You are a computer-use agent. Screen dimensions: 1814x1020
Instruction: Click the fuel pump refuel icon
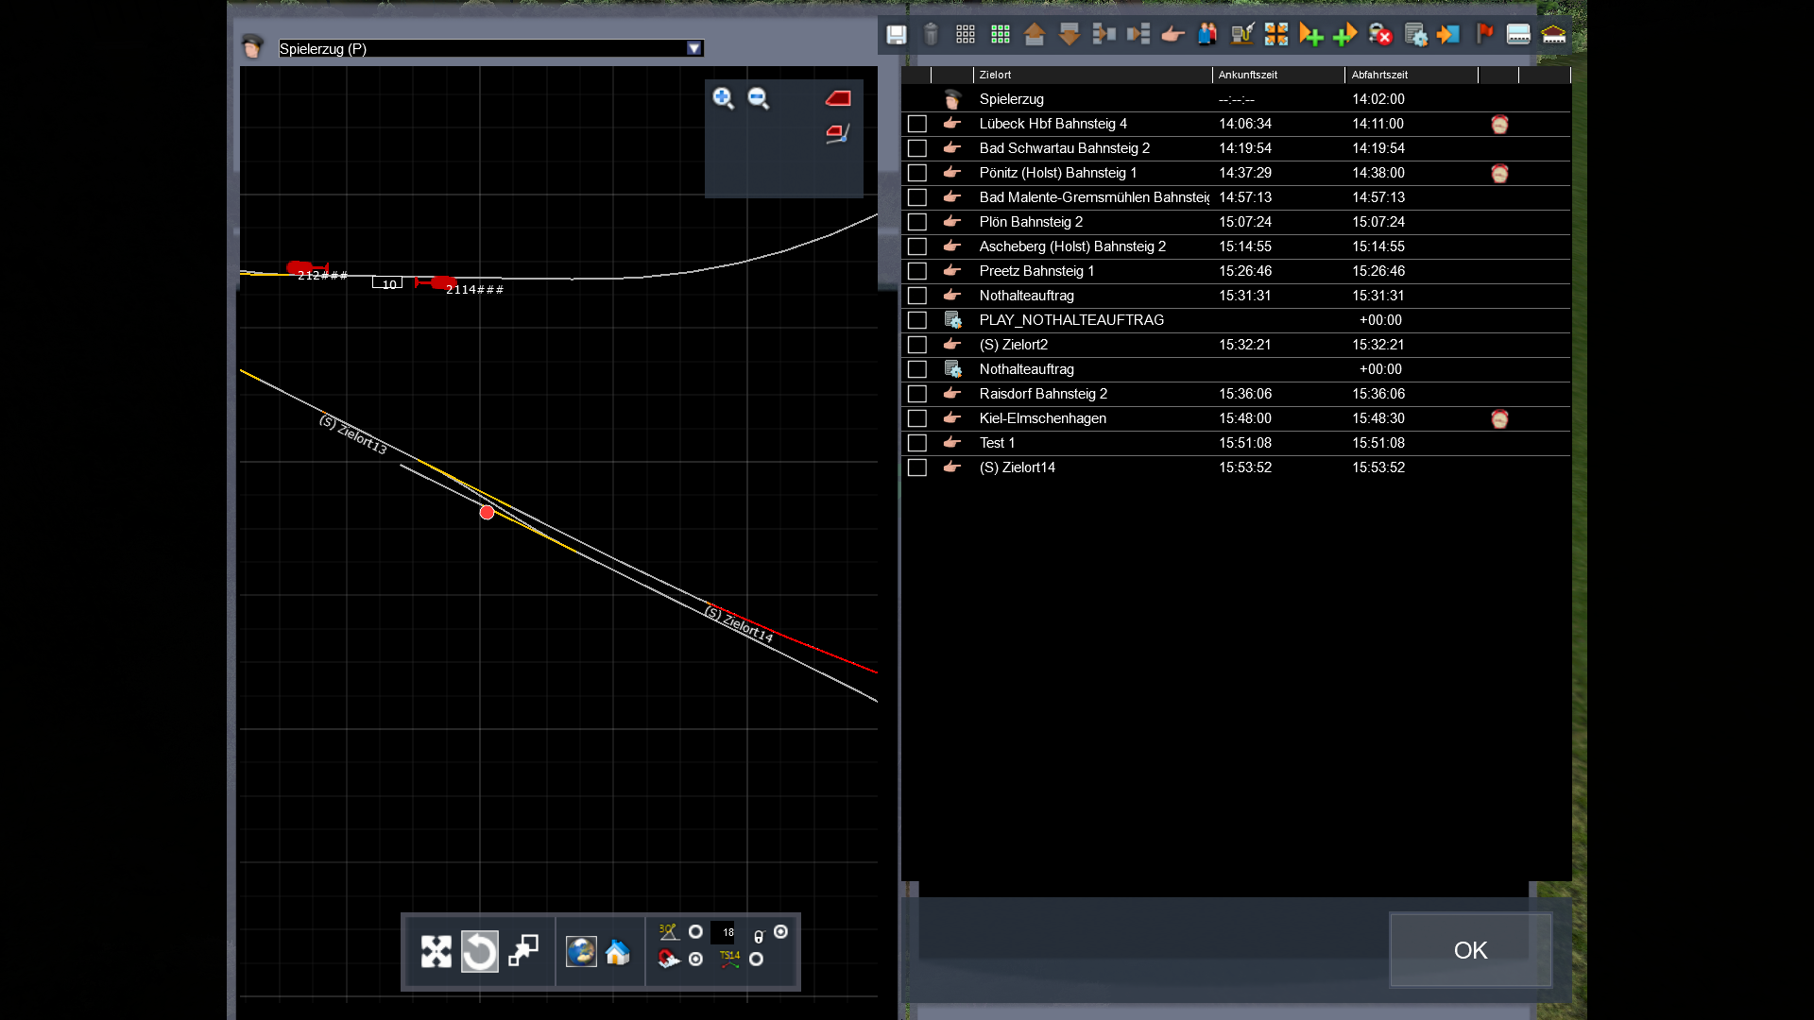(1241, 35)
